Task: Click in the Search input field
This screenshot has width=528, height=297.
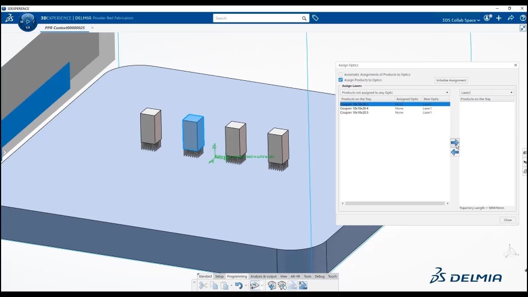Action: tap(257, 18)
